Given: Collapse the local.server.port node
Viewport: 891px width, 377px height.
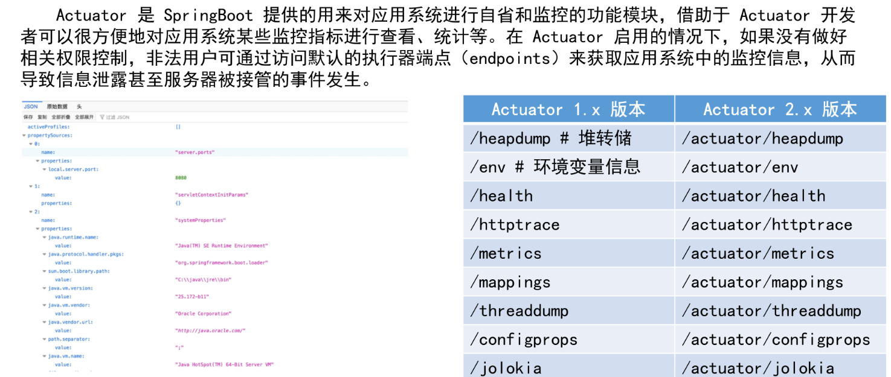Looking at the screenshot, I should point(45,169).
